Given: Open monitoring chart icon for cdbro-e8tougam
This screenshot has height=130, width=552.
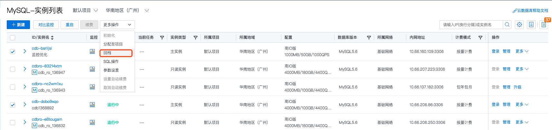Looking at the screenshot, I should [92, 122].
